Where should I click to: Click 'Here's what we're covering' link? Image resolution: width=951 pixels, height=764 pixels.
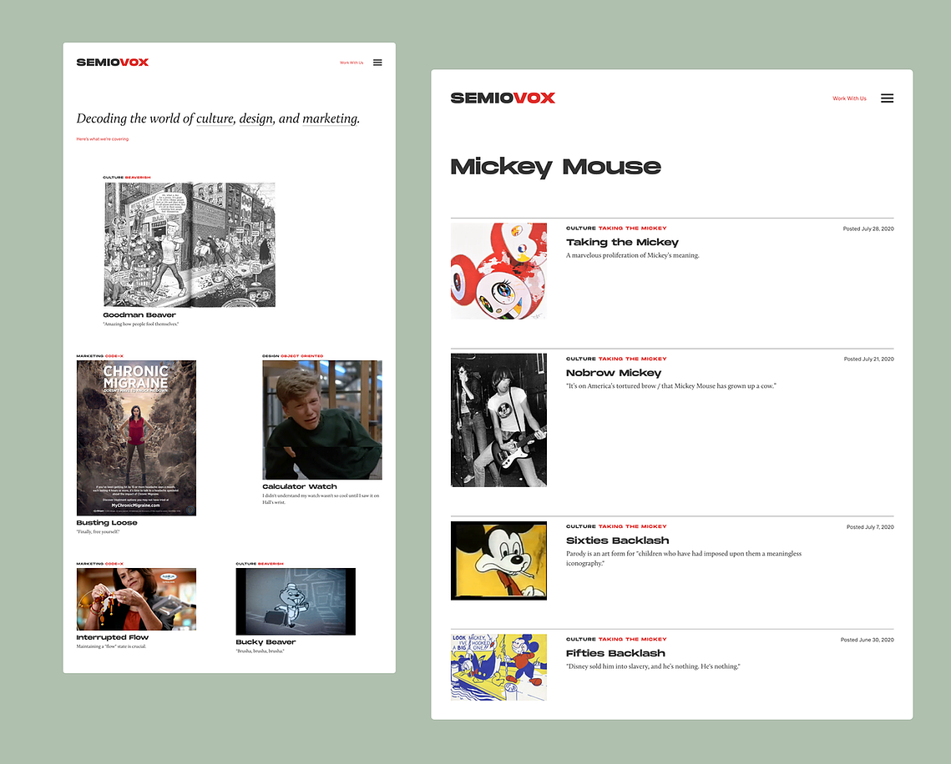(x=103, y=138)
